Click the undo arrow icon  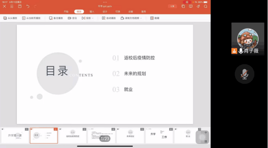tap(28, 6)
